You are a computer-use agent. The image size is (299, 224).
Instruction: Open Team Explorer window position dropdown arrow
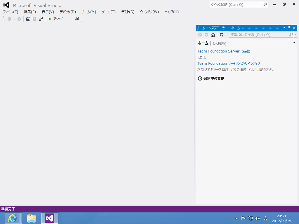[284, 28]
